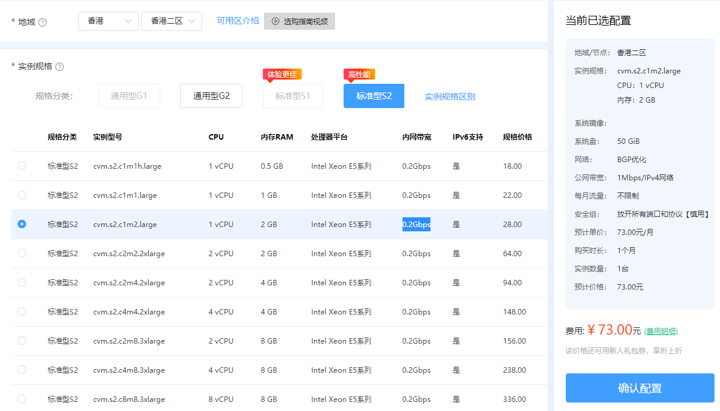
Task: Click the 内存RAM column header
Action: 277,137
